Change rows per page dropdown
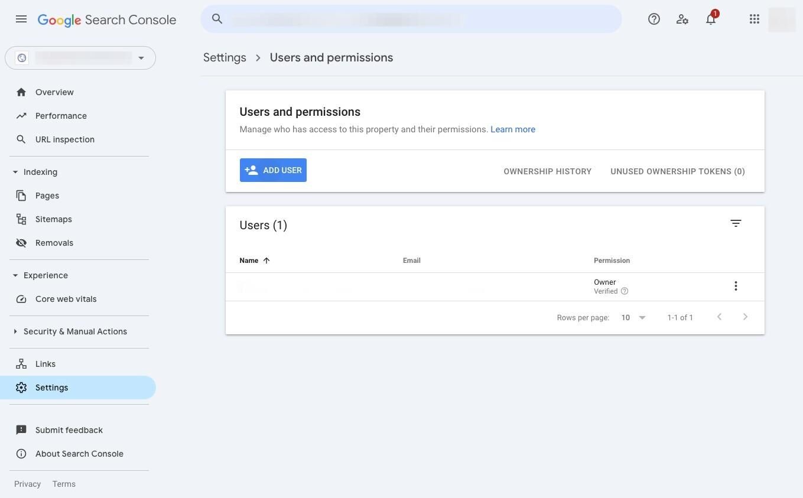Viewport: 803px width, 498px height. coord(633,318)
